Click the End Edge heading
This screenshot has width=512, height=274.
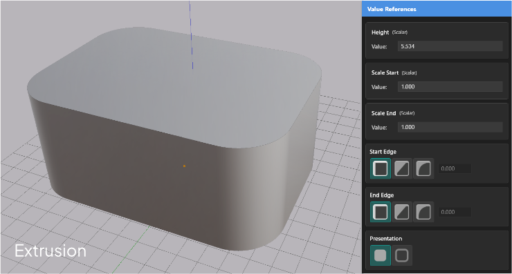pyautogui.click(x=381, y=195)
